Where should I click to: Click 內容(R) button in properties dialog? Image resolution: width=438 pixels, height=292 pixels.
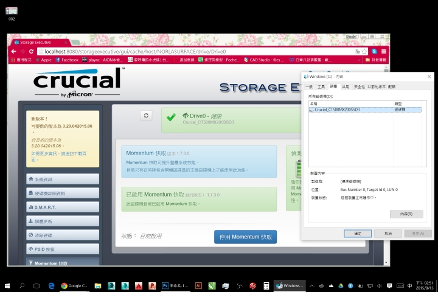406,214
